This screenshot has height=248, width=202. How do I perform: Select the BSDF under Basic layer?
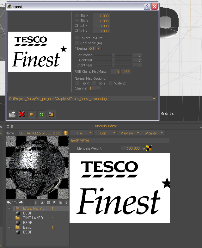click(x=18, y=232)
